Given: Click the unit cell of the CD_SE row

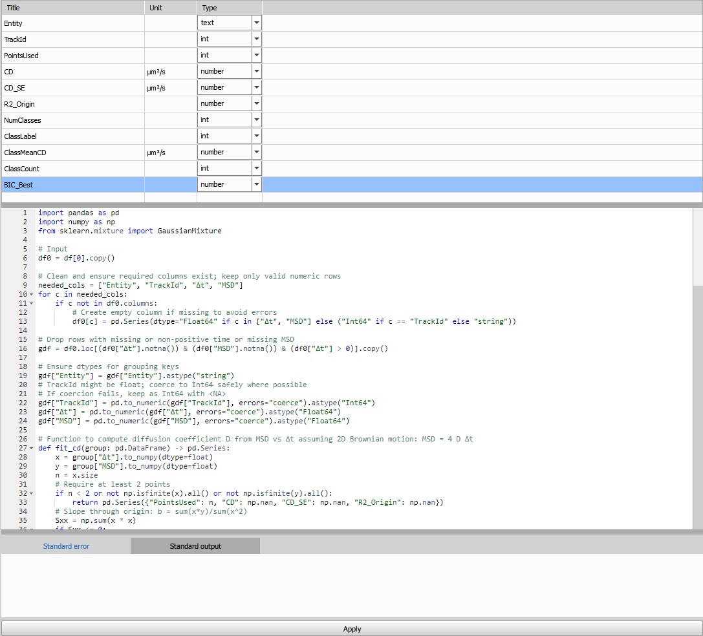Looking at the screenshot, I should (171, 88).
